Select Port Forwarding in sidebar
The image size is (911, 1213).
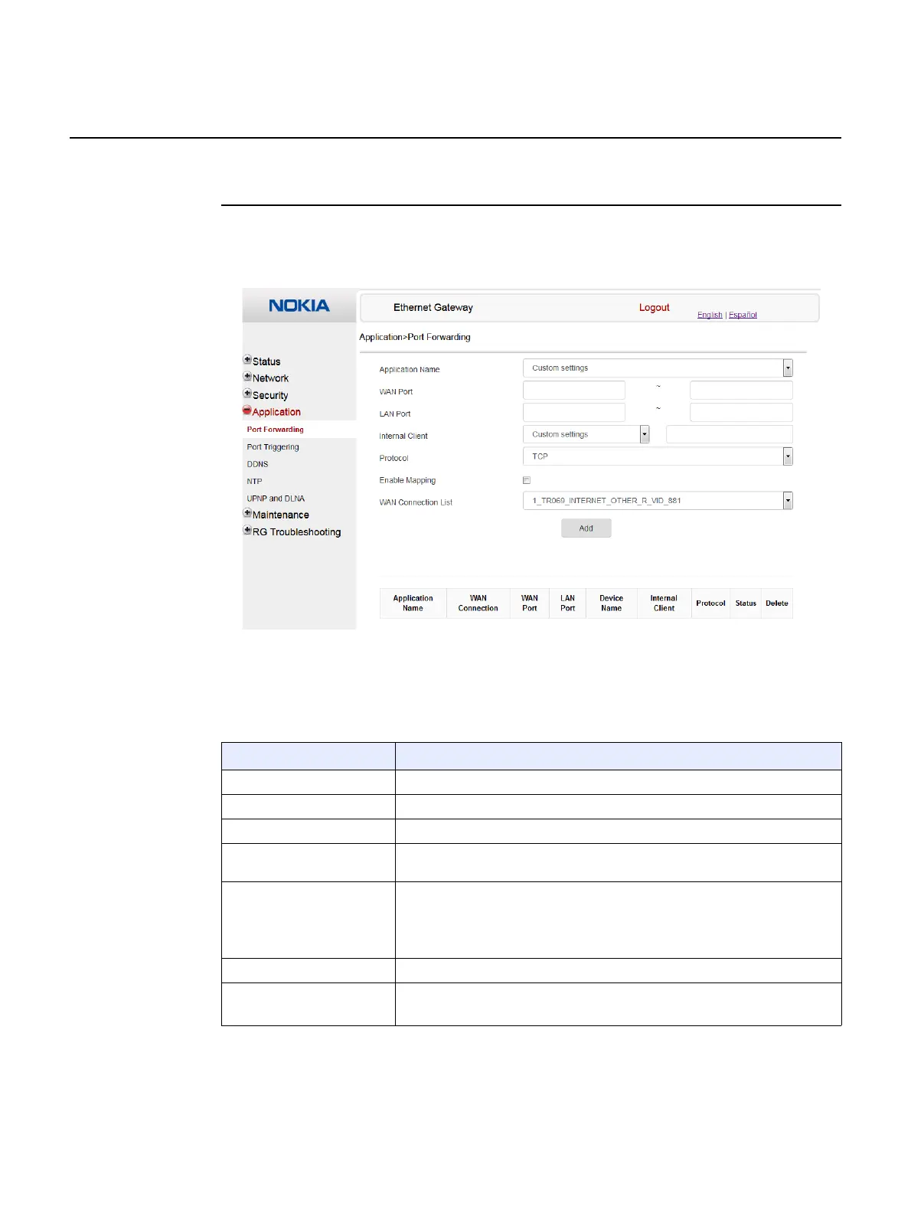[276, 430]
